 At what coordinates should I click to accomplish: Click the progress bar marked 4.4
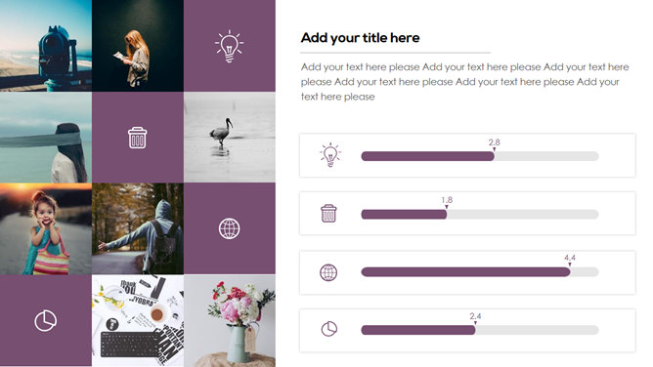tap(480, 272)
